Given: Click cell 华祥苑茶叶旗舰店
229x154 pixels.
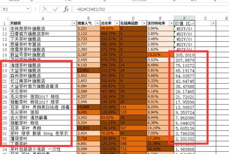Looking at the screenshot, I should 43,29.
